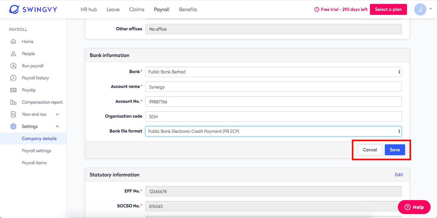Collapse the Settings submenu chevron
This screenshot has width=437, height=218.
point(57,126)
